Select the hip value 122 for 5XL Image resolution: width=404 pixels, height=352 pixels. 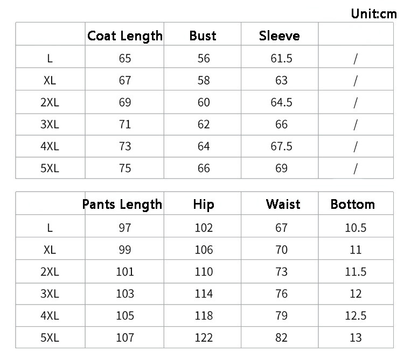[204, 338]
